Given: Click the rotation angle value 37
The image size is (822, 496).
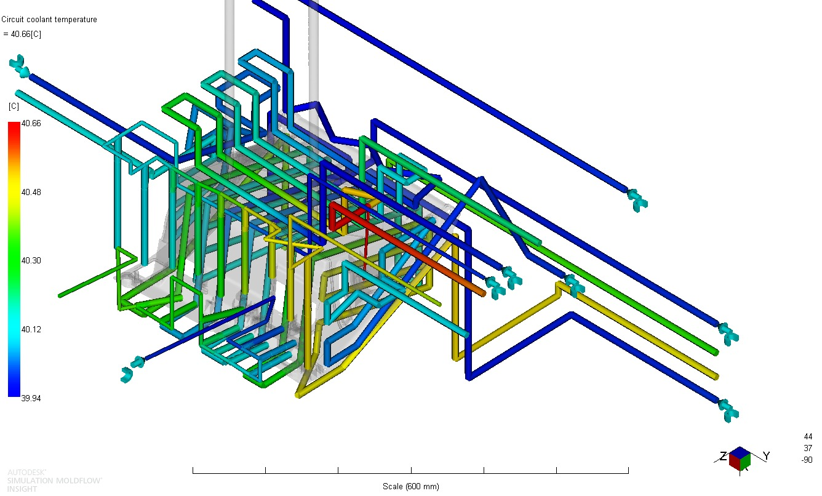Looking at the screenshot, I should pos(808,448).
